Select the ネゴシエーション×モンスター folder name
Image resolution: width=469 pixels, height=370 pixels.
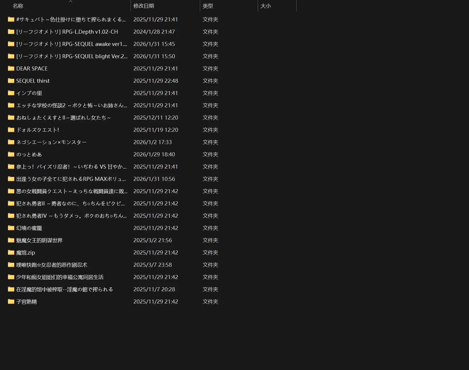51,142
